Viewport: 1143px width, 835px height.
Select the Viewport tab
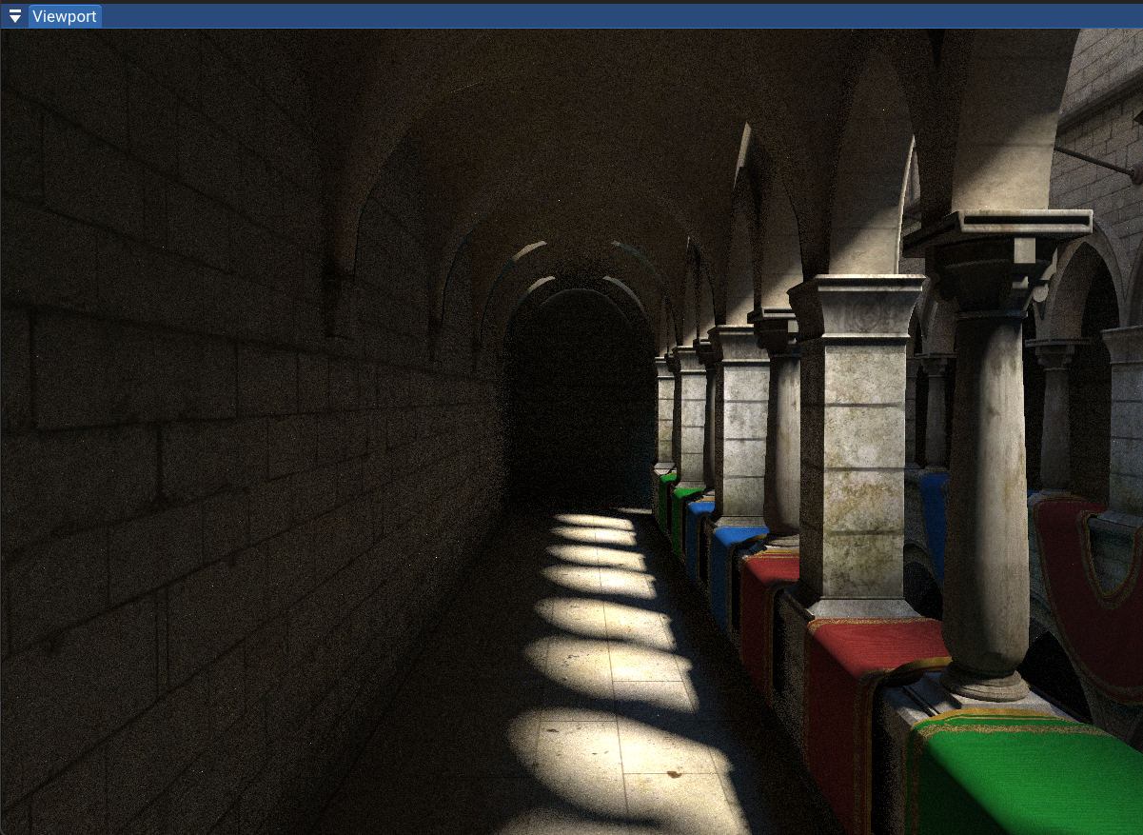[65, 16]
